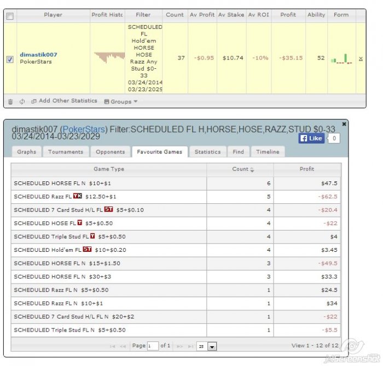Click the Facebook Like button
Image resolution: width=383 pixels, height=366 pixels.
pos(311,138)
